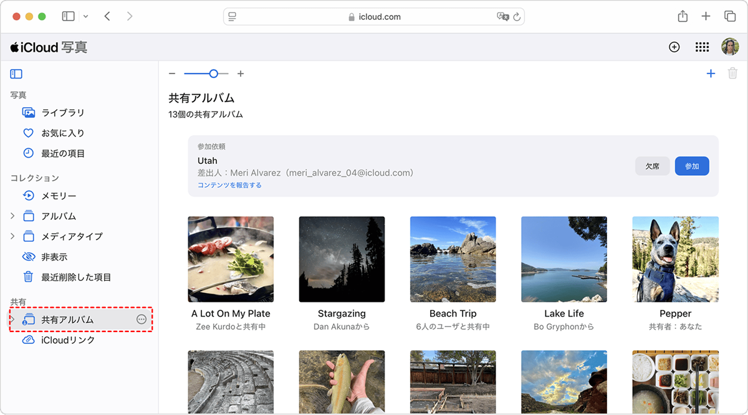The height and width of the screenshot is (415, 748).
Task: Open the more options ellipsis beside 共有アルバム
Action: click(x=141, y=320)
